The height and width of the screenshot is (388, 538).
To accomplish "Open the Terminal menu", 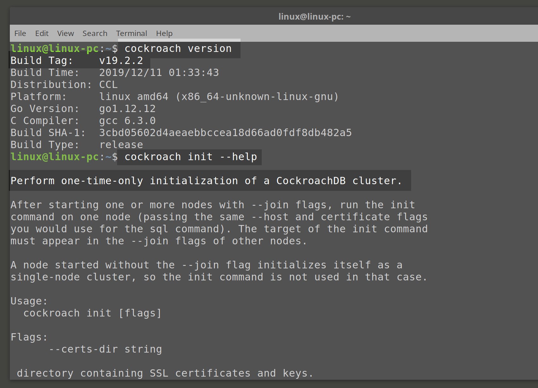I will [131, 33].
